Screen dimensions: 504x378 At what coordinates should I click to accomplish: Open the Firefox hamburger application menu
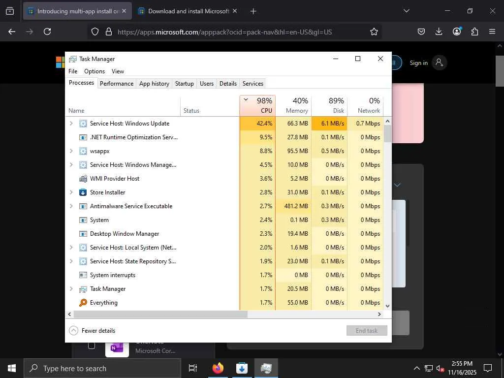pyautogui.click(x=492, y=31)
